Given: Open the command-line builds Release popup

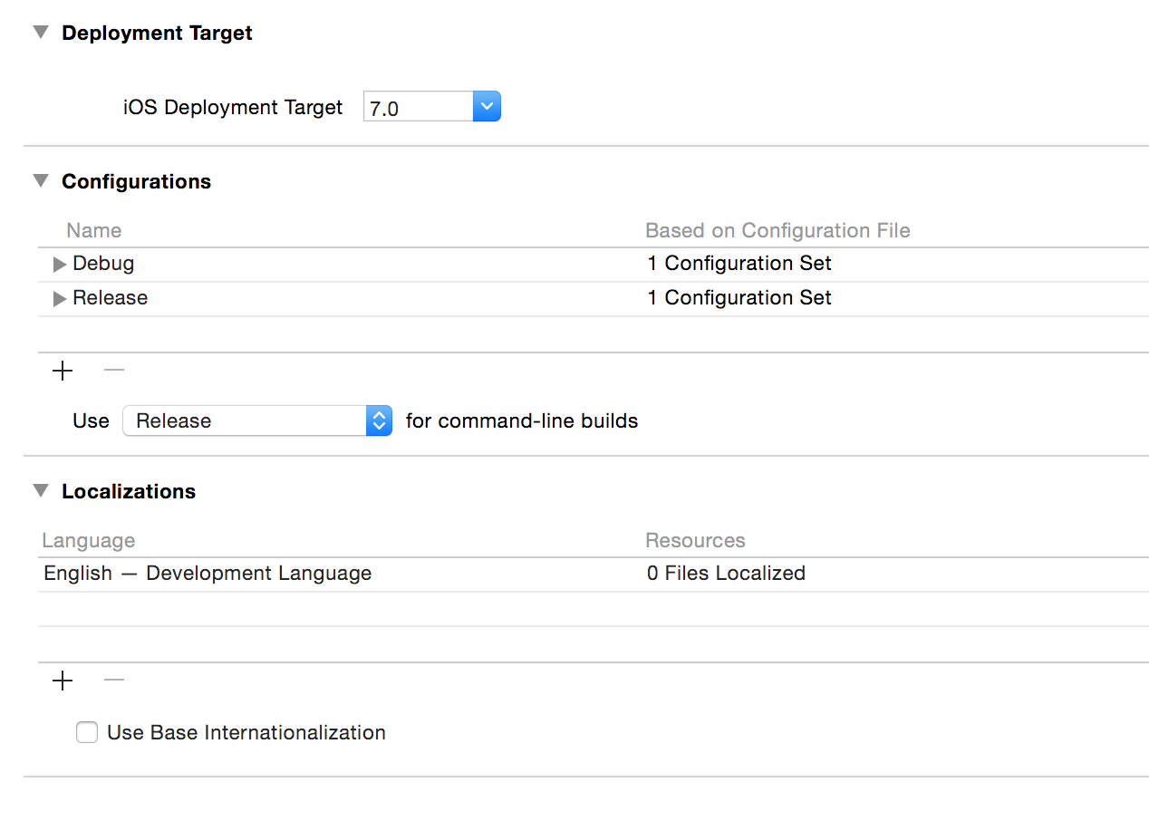Looking at the screenshot, I should coord(257,420).
